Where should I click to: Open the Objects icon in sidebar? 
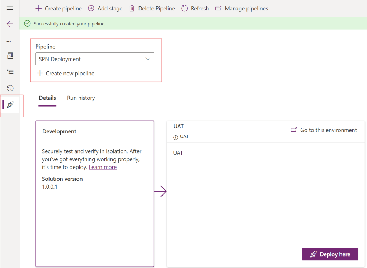tap(10, 56)
